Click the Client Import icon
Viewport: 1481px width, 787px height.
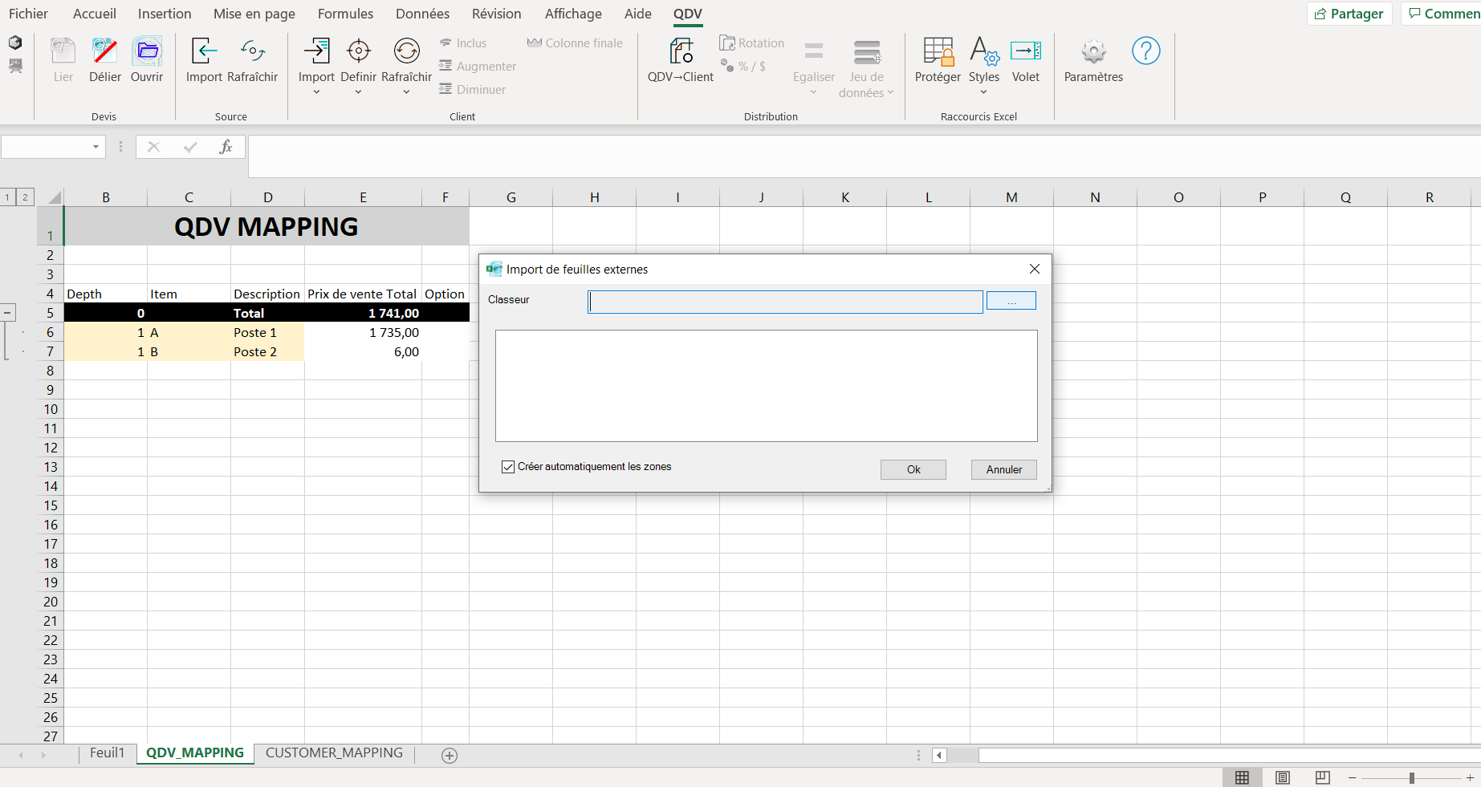(316, 52)
